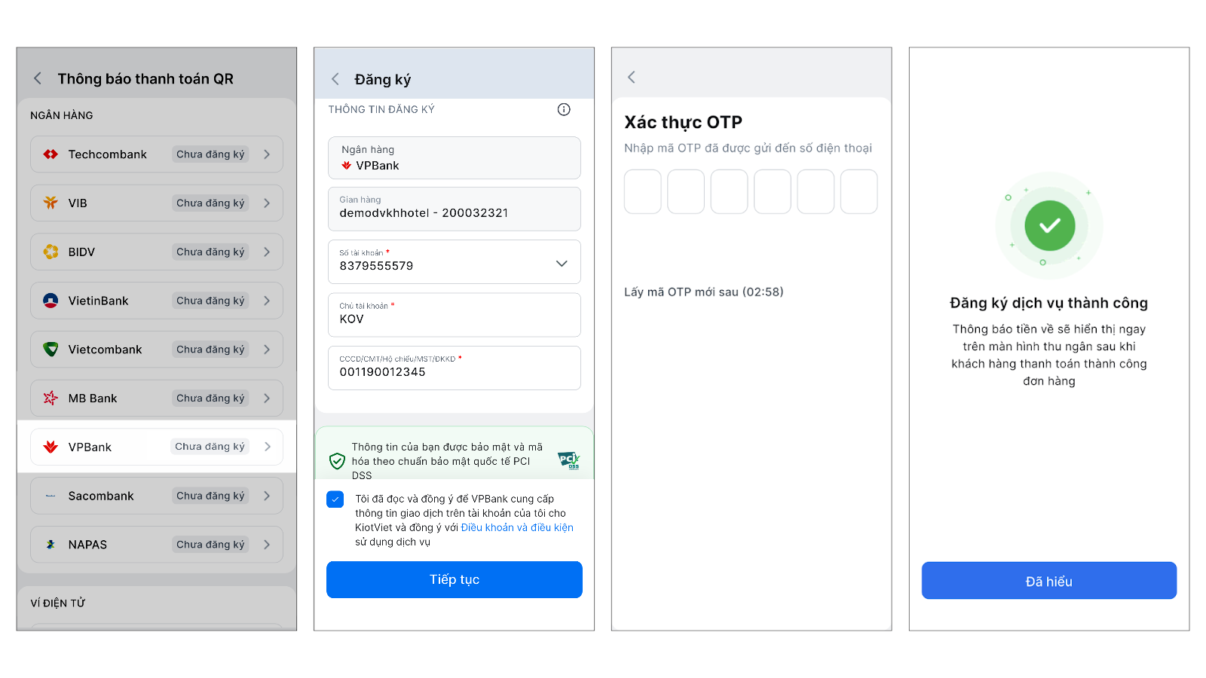Tap the green success checkmark icon
Image resolution: width=1206 pixels, height=678 pixels.
[x=1049, y=225]
